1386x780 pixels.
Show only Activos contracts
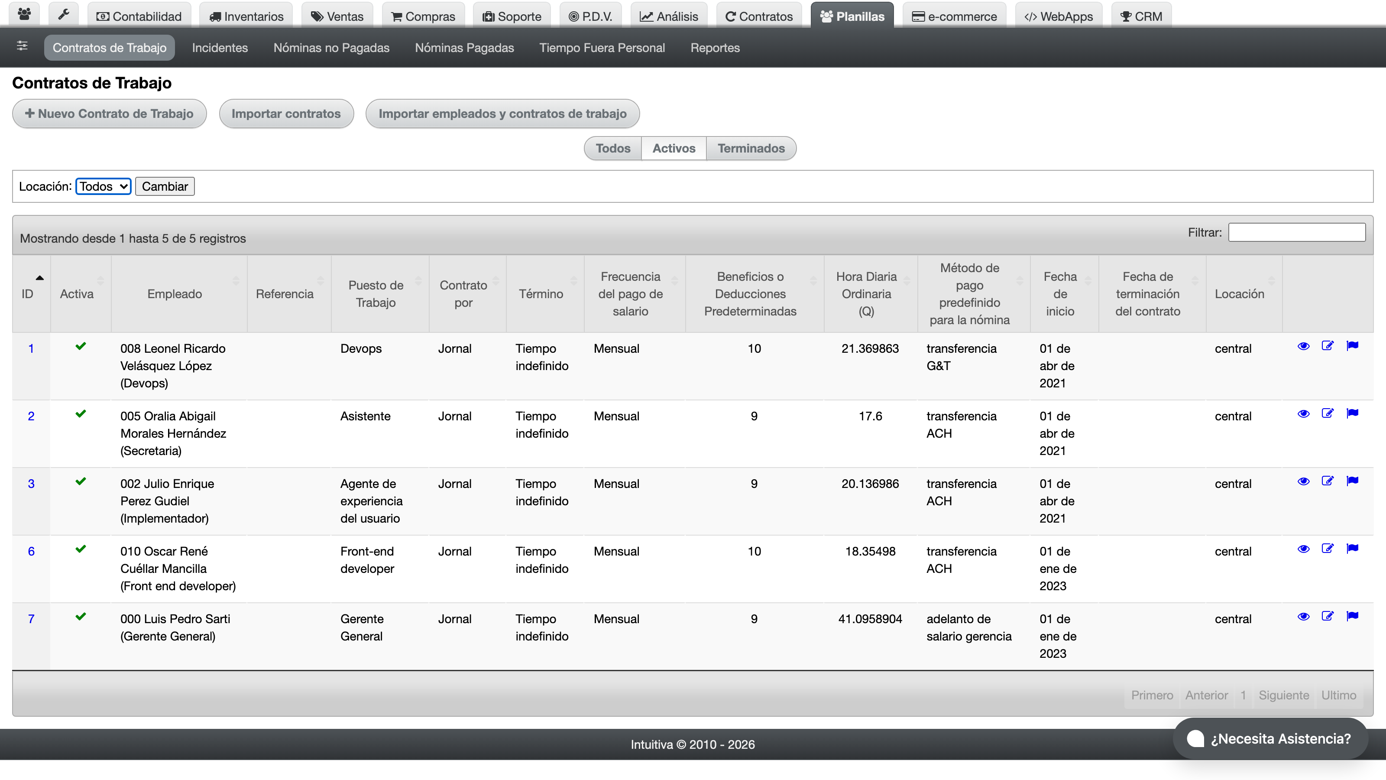(674, 148)
